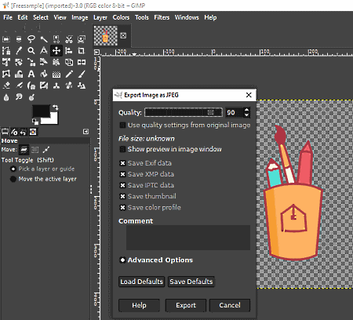The image size is (353, 320).
Task: Select the Zoom magnifier tool
Action: click(31, 50)
